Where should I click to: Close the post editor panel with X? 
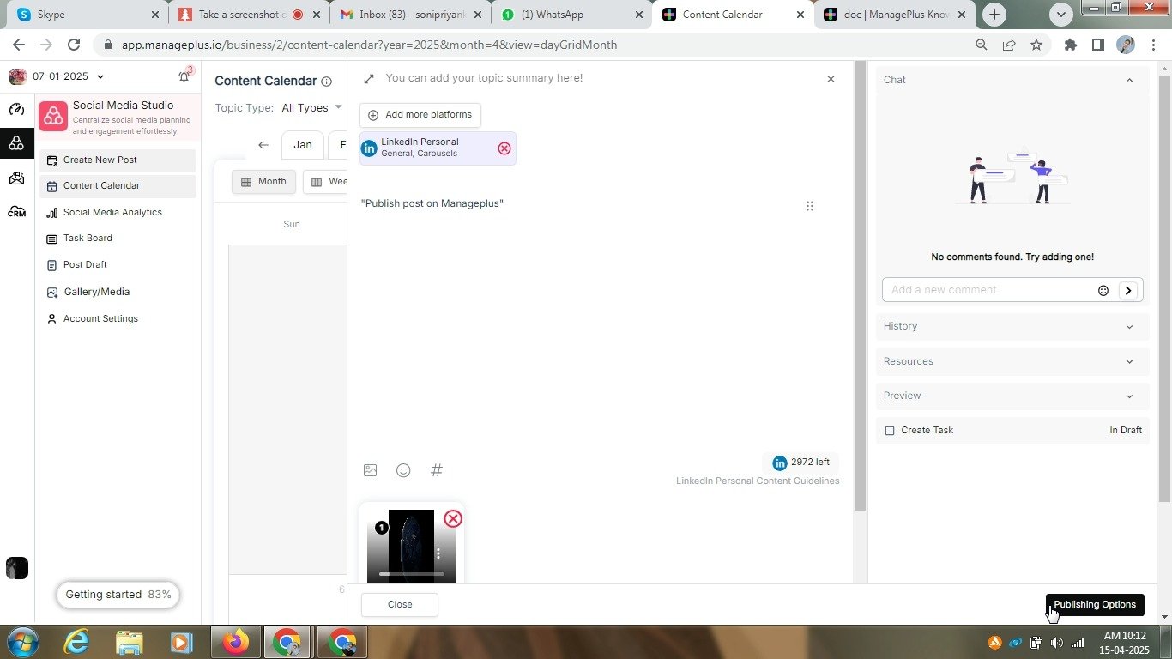[x=831, y=79]
